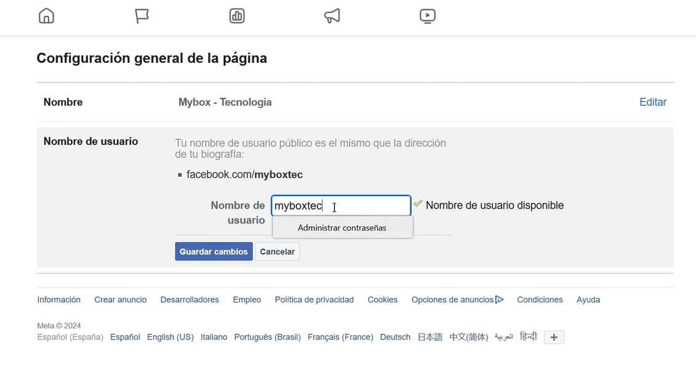The height and width of the screenshot is (378, 696).
Task: Switch language to English (US)
Action: 170,337
